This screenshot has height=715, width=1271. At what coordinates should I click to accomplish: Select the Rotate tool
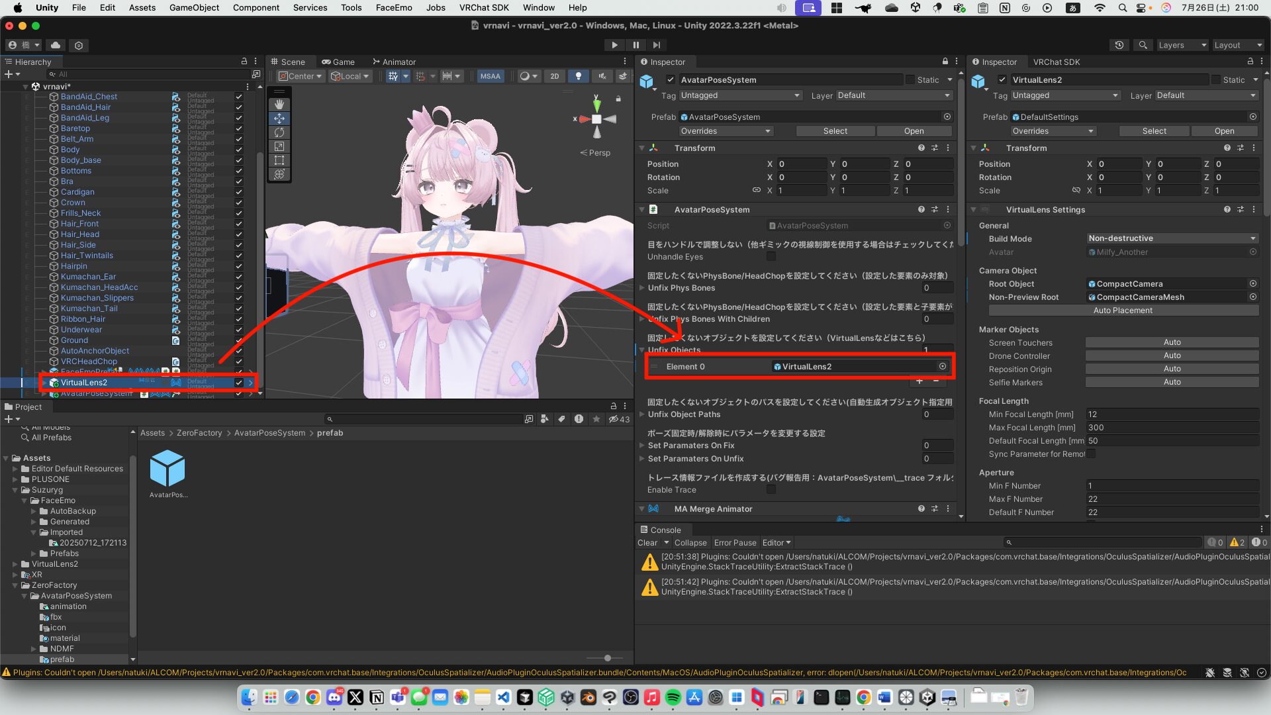(279, 132)
